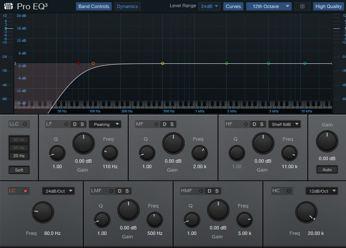This screenshot has height=248, width=346.
Task: Switch to the Dynamics view
Action: 127,6
